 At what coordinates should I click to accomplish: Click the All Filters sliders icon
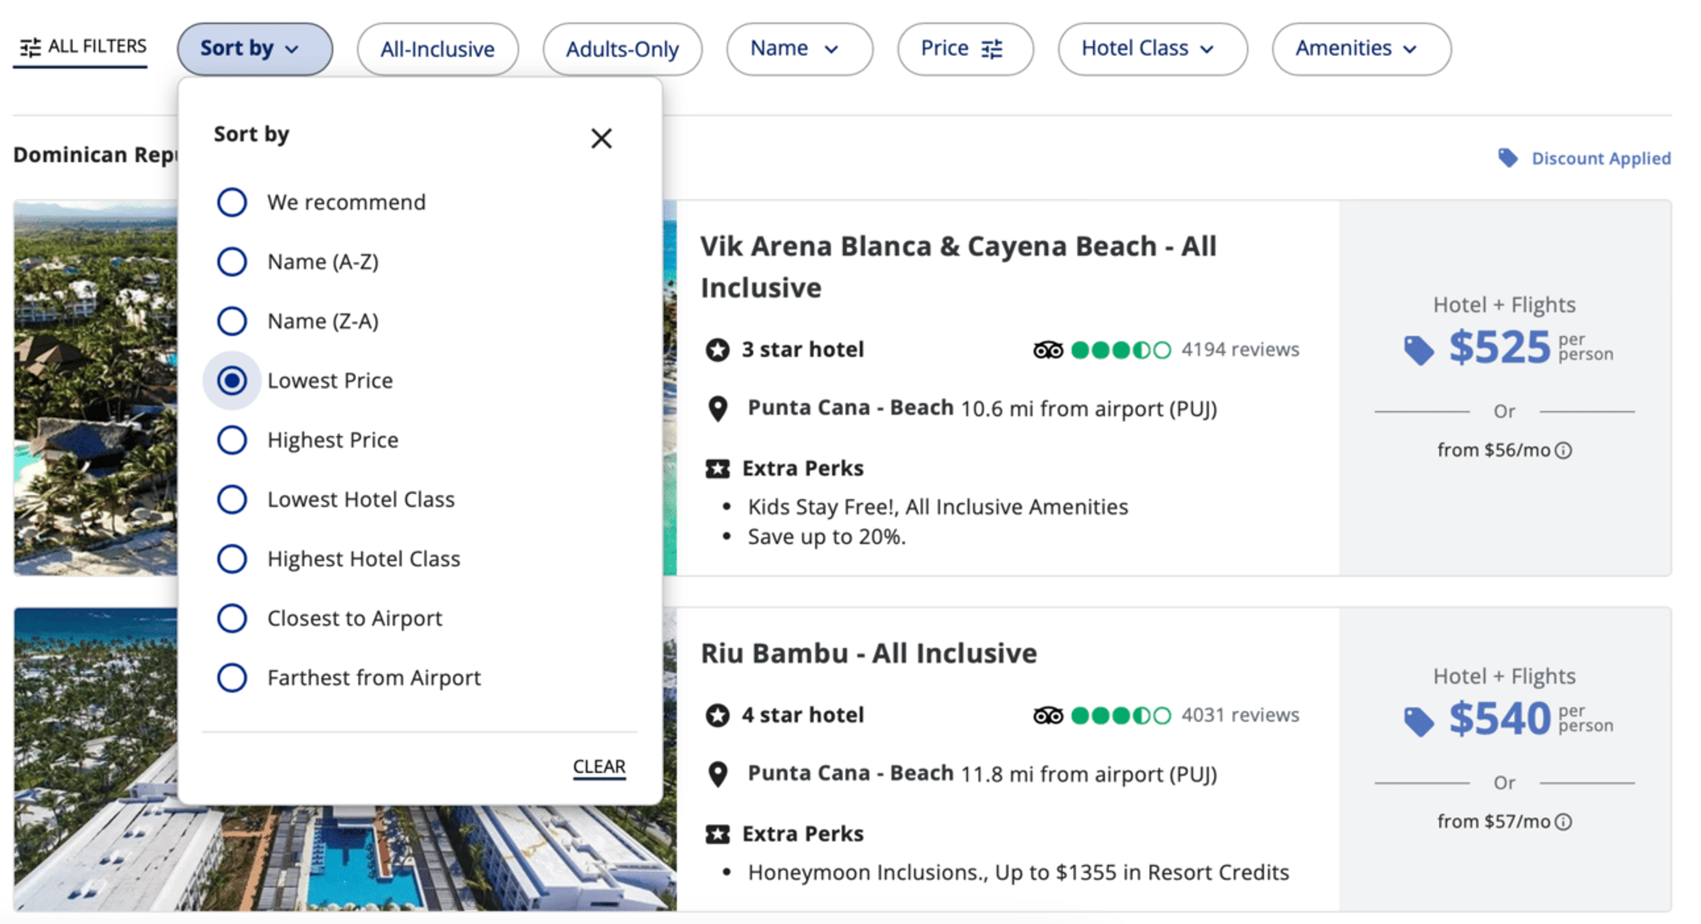pyautogui.click(x=30, y=47)
